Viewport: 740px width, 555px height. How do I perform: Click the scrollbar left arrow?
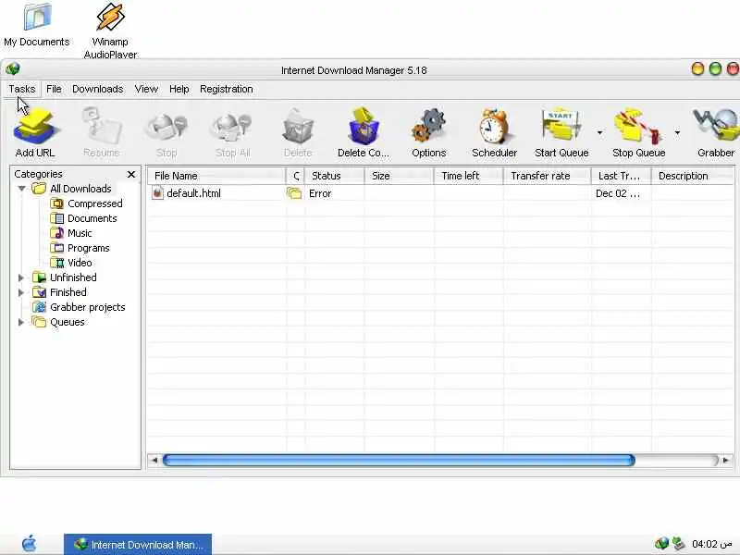click(154, 460)
